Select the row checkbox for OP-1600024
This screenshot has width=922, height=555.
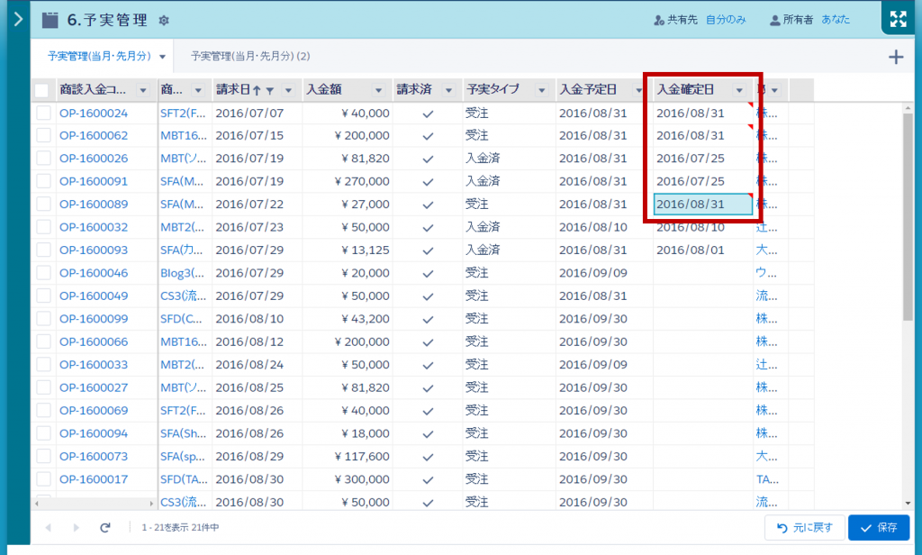(x=43, y=113)
